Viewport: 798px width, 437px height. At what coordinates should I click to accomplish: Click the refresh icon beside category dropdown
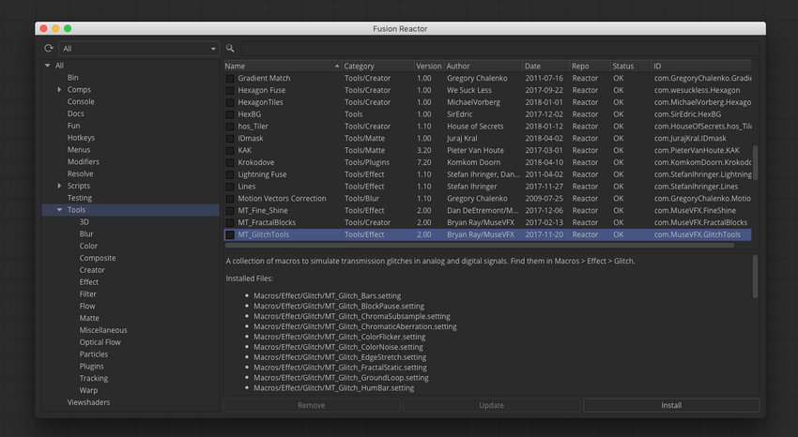click(49, 48)
